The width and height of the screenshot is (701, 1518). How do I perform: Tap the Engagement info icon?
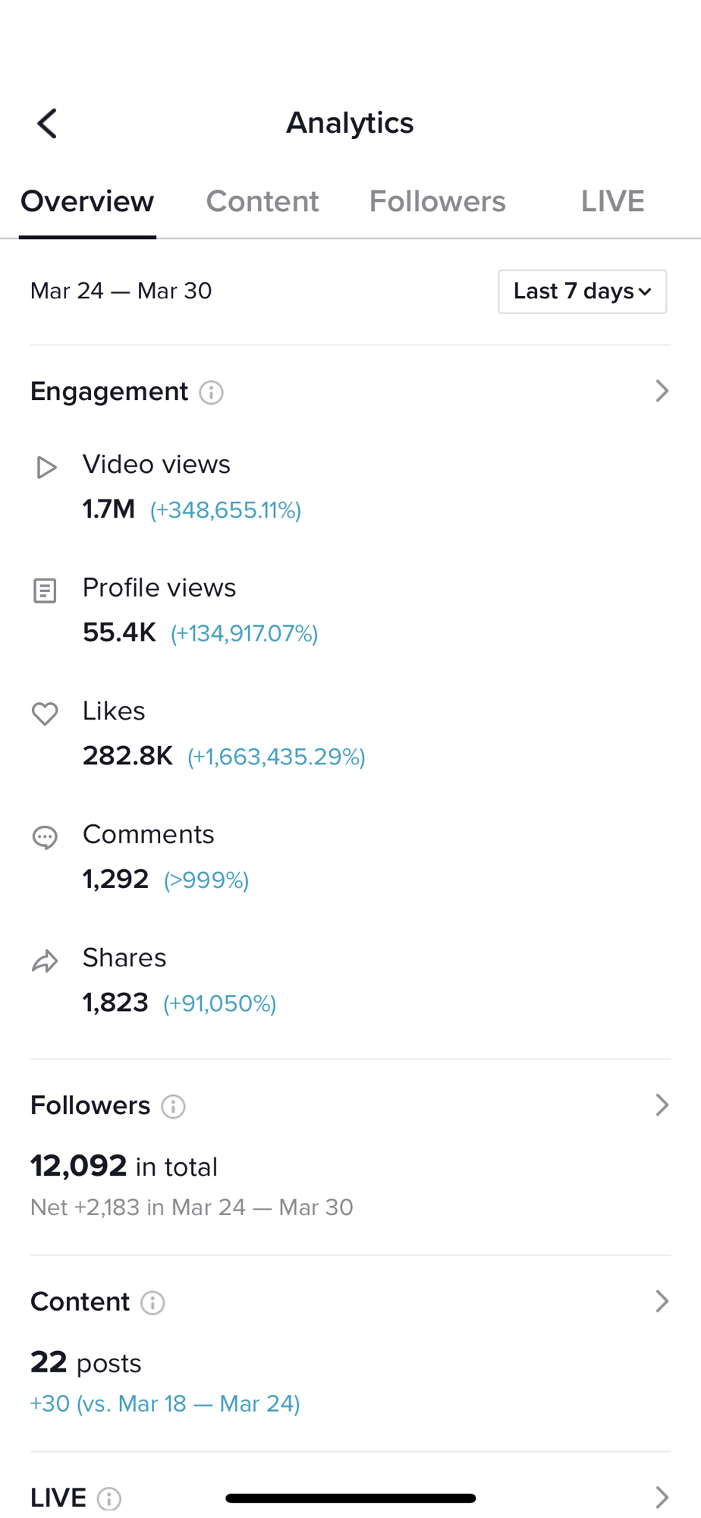[x=211, y=392]
